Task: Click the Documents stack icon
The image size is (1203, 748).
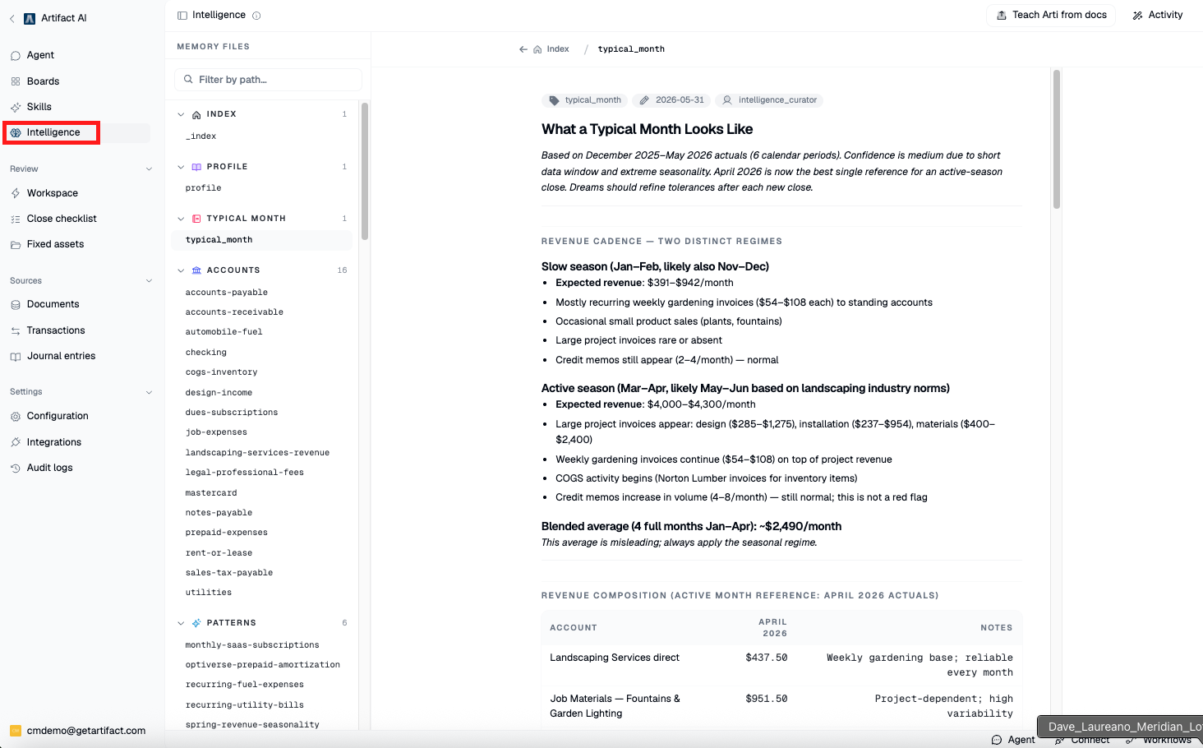Action: [x=16, y=304]
